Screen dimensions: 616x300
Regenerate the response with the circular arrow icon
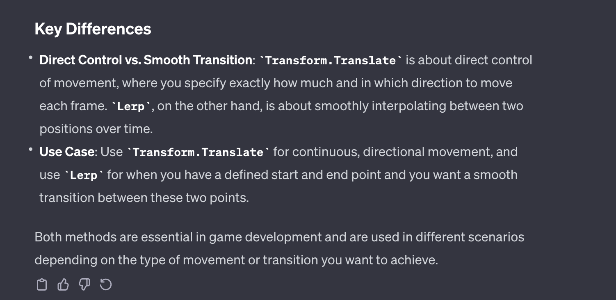106,284
